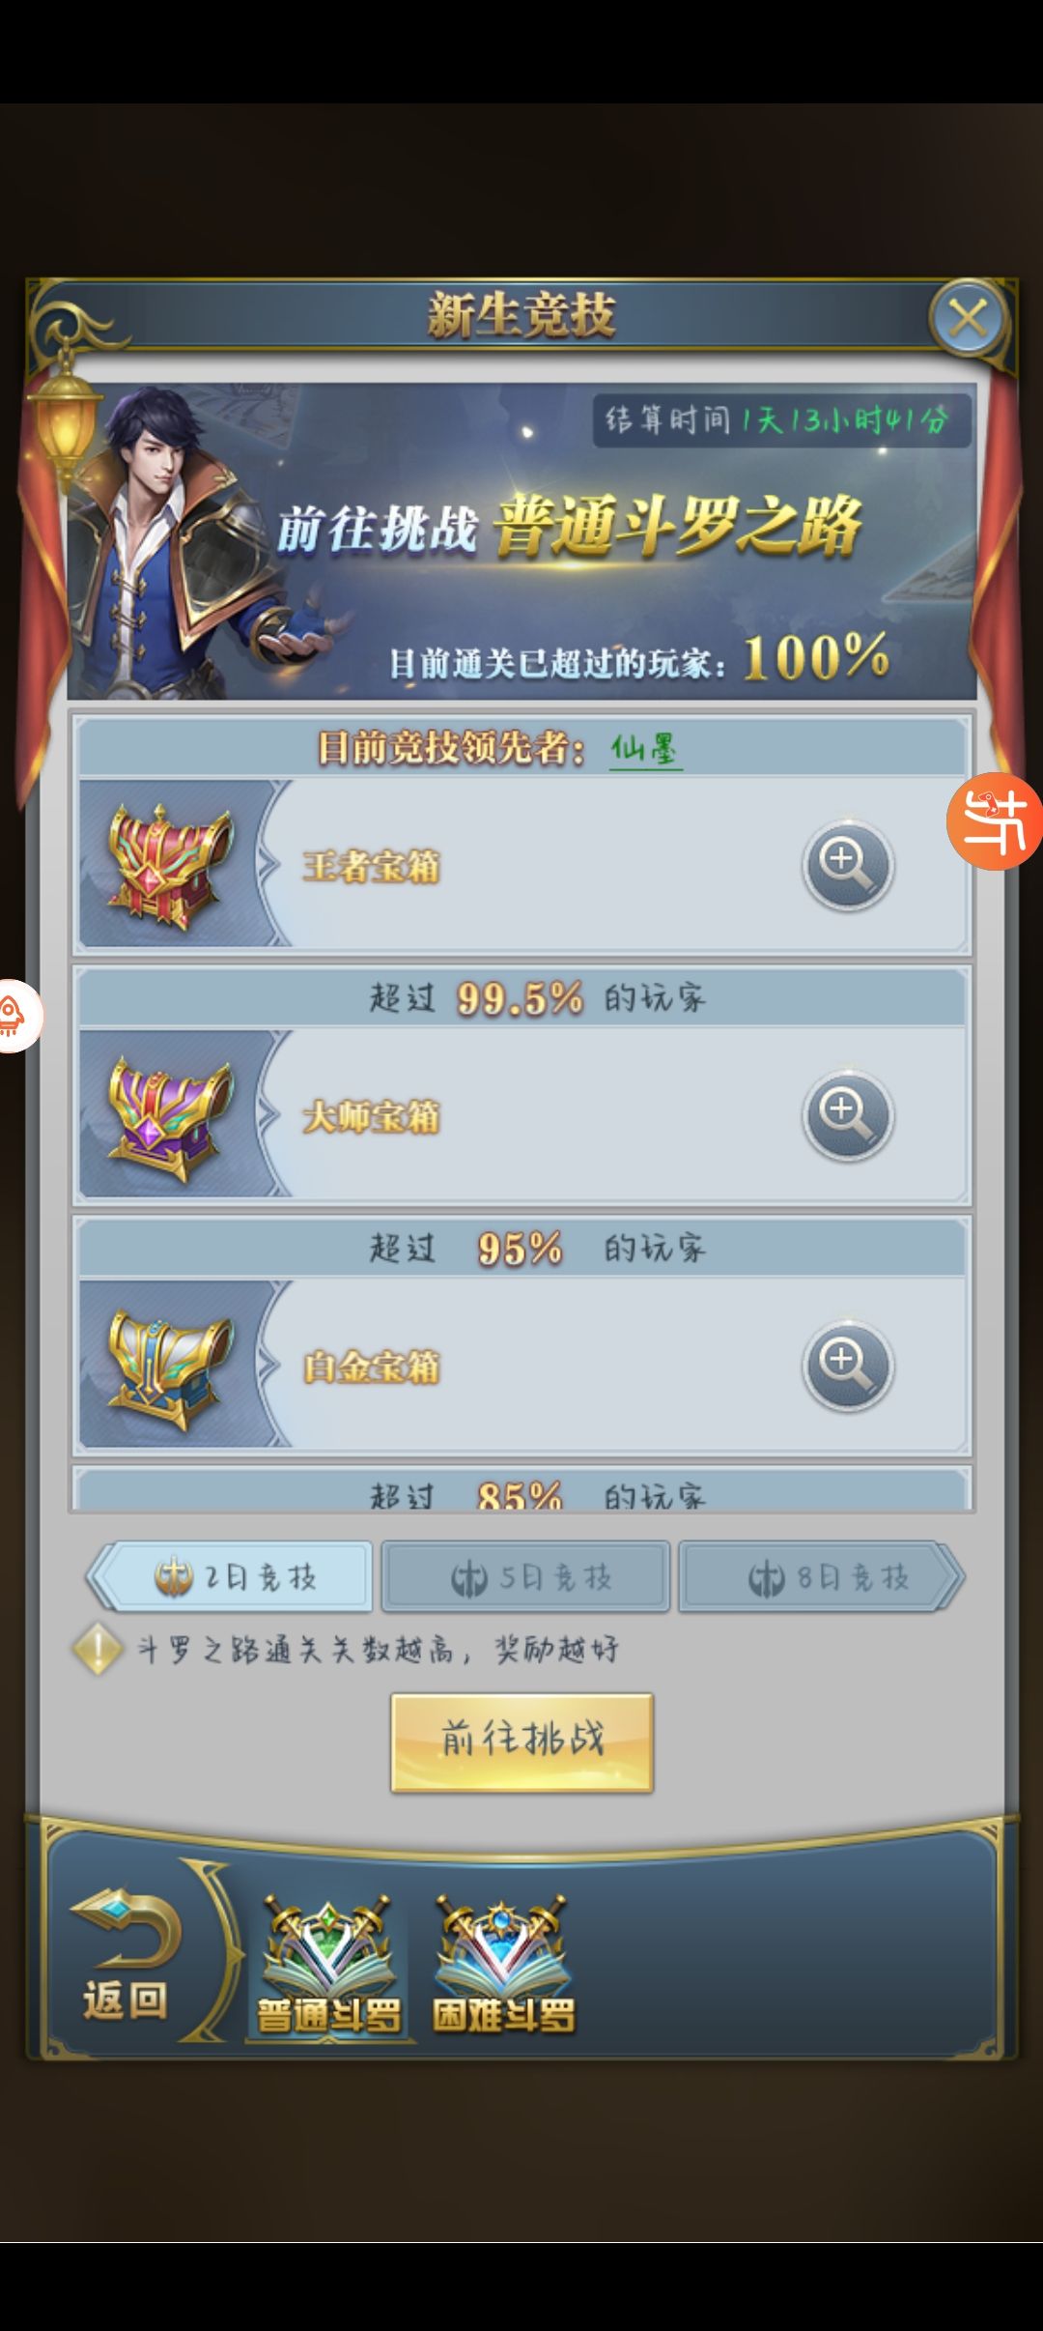
Task: Switch to the 5日竞技 tab
Action: tap(526, 1577)
